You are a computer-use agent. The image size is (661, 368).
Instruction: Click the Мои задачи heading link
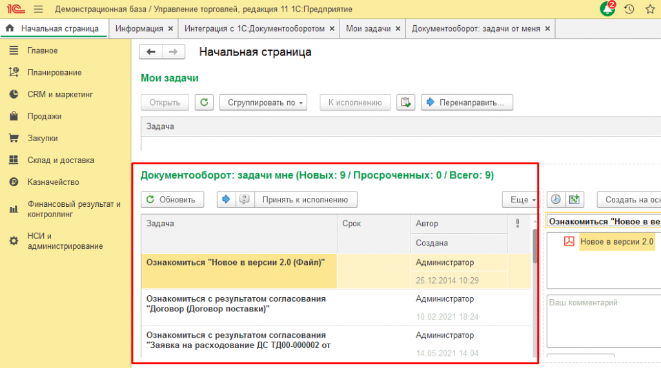pos(170,78)
